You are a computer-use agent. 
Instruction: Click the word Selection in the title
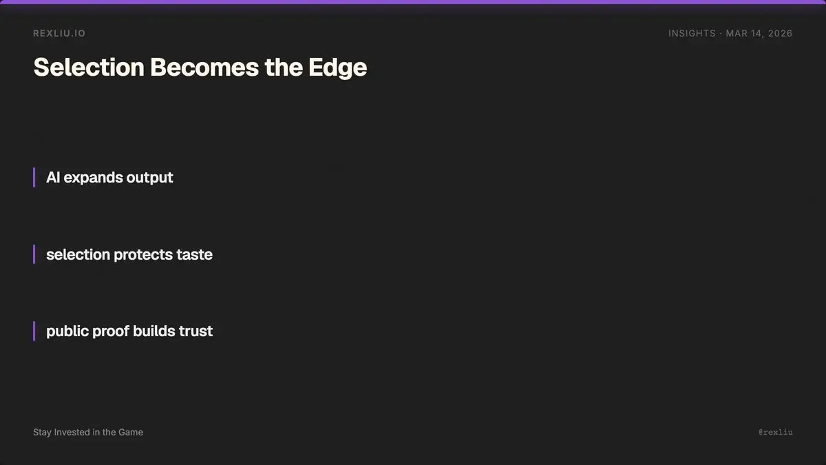[x=89, y=68]
